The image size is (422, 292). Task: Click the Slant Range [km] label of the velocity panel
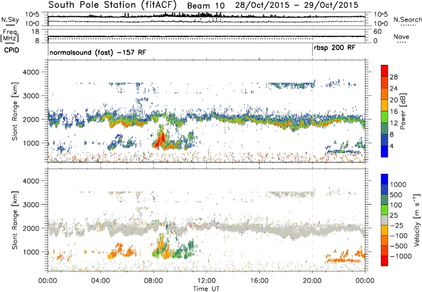[x=15, y=220]
